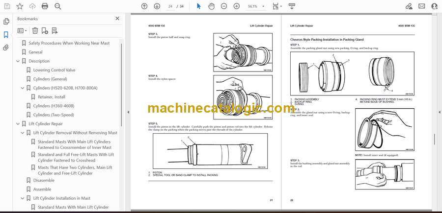Open Standard and Full Free-Lift Masts bookmark
442x213 pixels.
coord(76,157)
